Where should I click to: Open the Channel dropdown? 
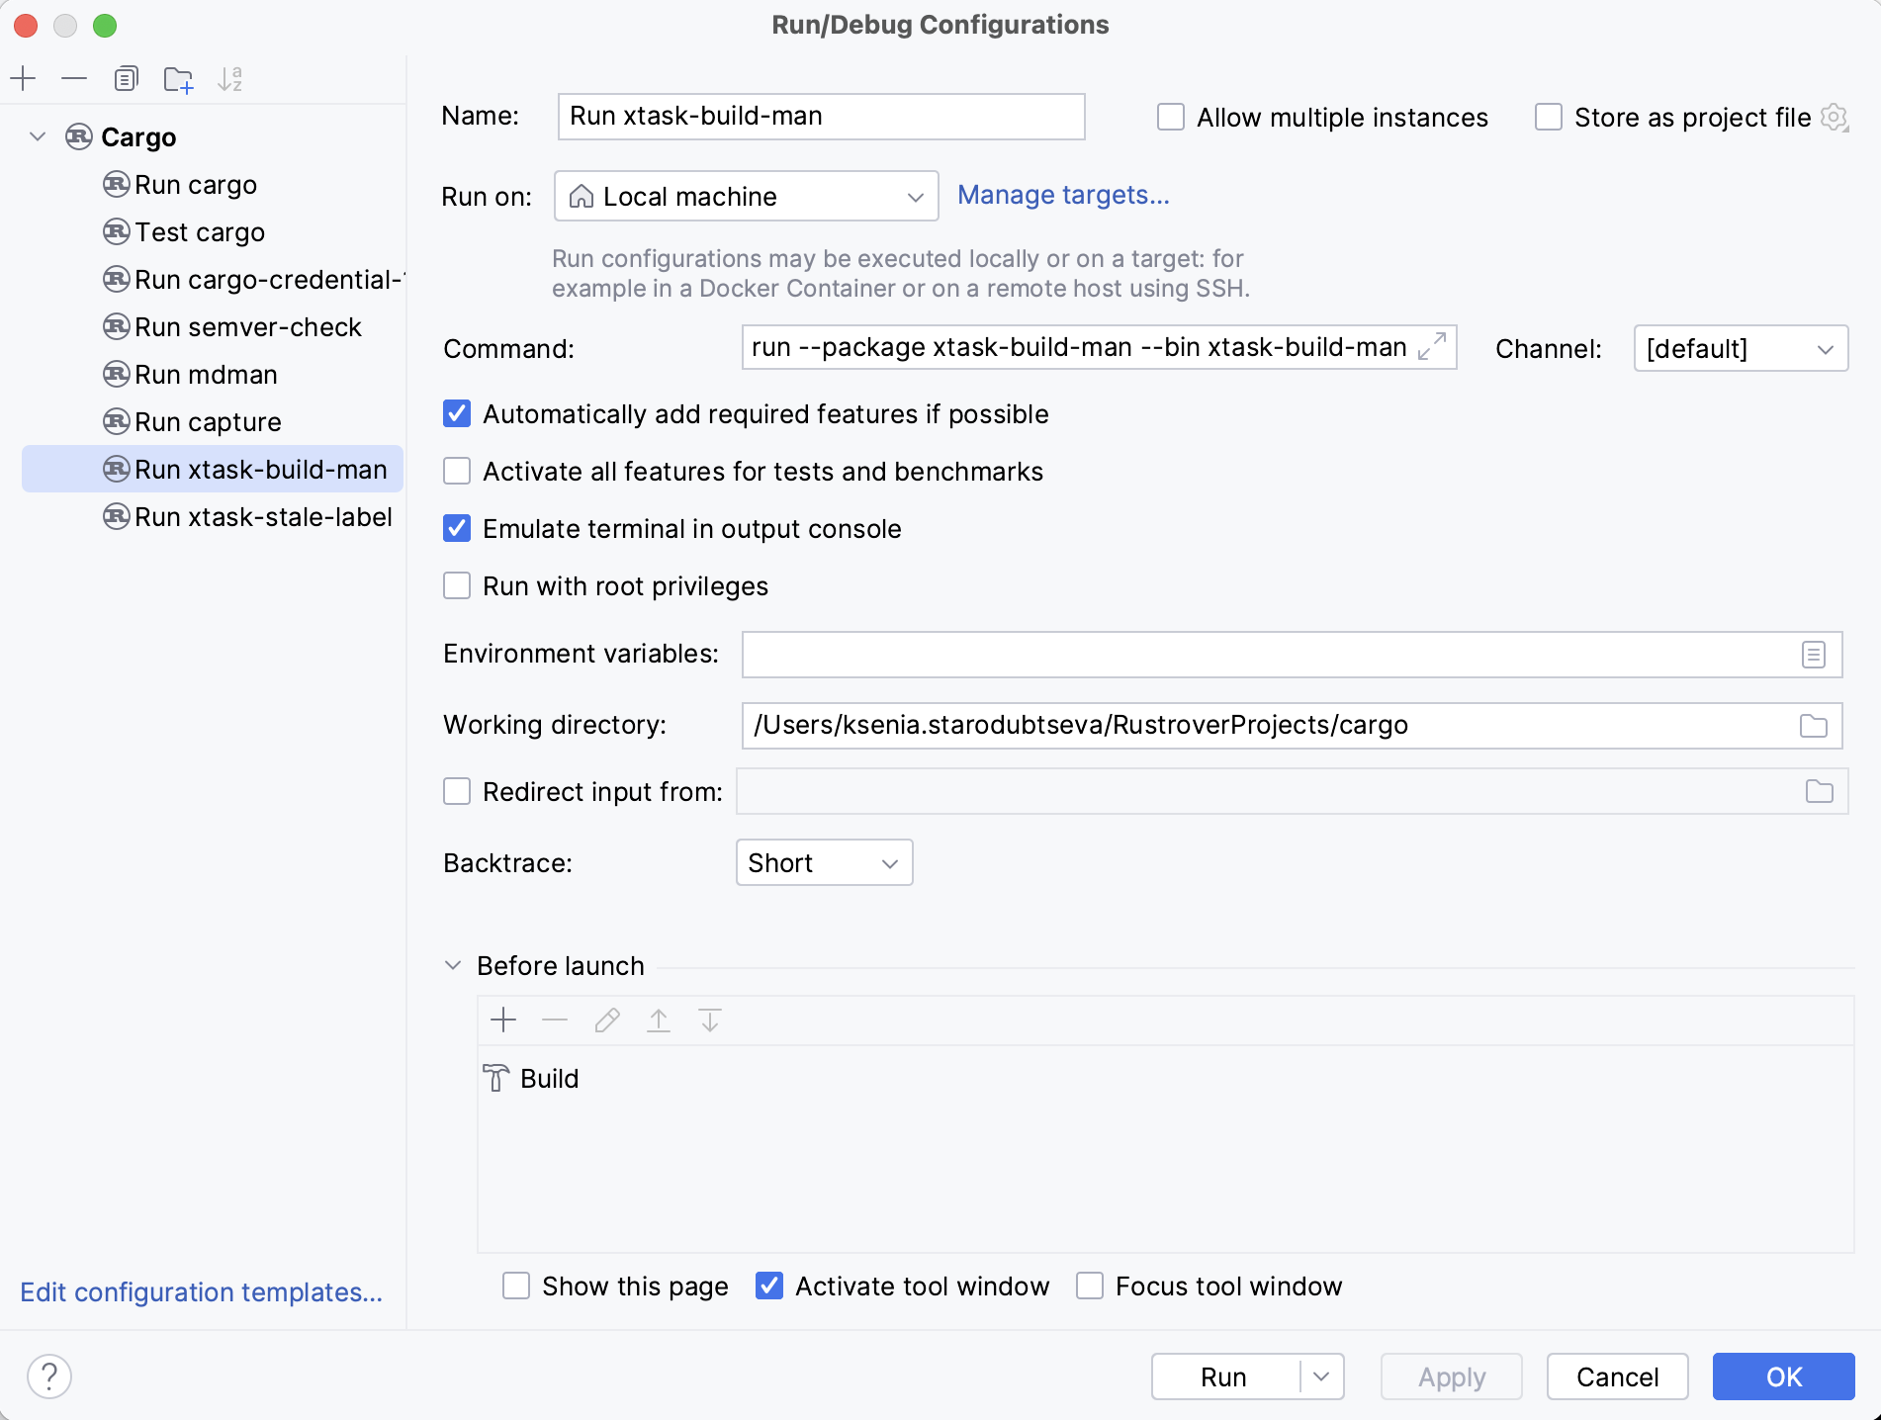1740,348
